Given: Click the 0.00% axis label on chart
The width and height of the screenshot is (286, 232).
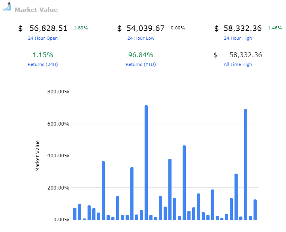Looking at the screenshot, I should (x=61, y=220).
